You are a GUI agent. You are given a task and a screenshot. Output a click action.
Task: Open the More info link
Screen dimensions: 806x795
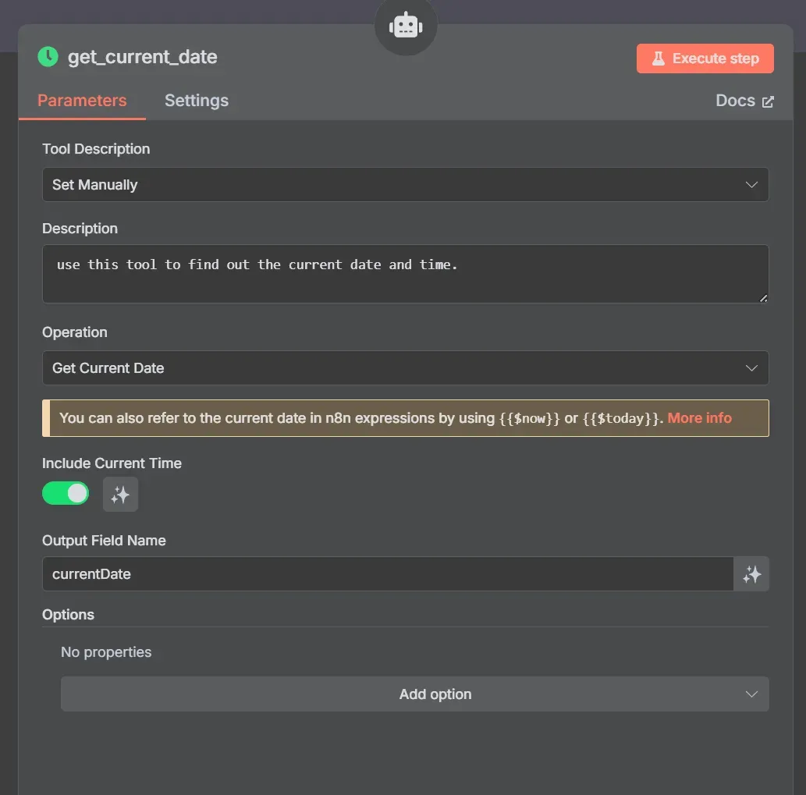point(699,417)
